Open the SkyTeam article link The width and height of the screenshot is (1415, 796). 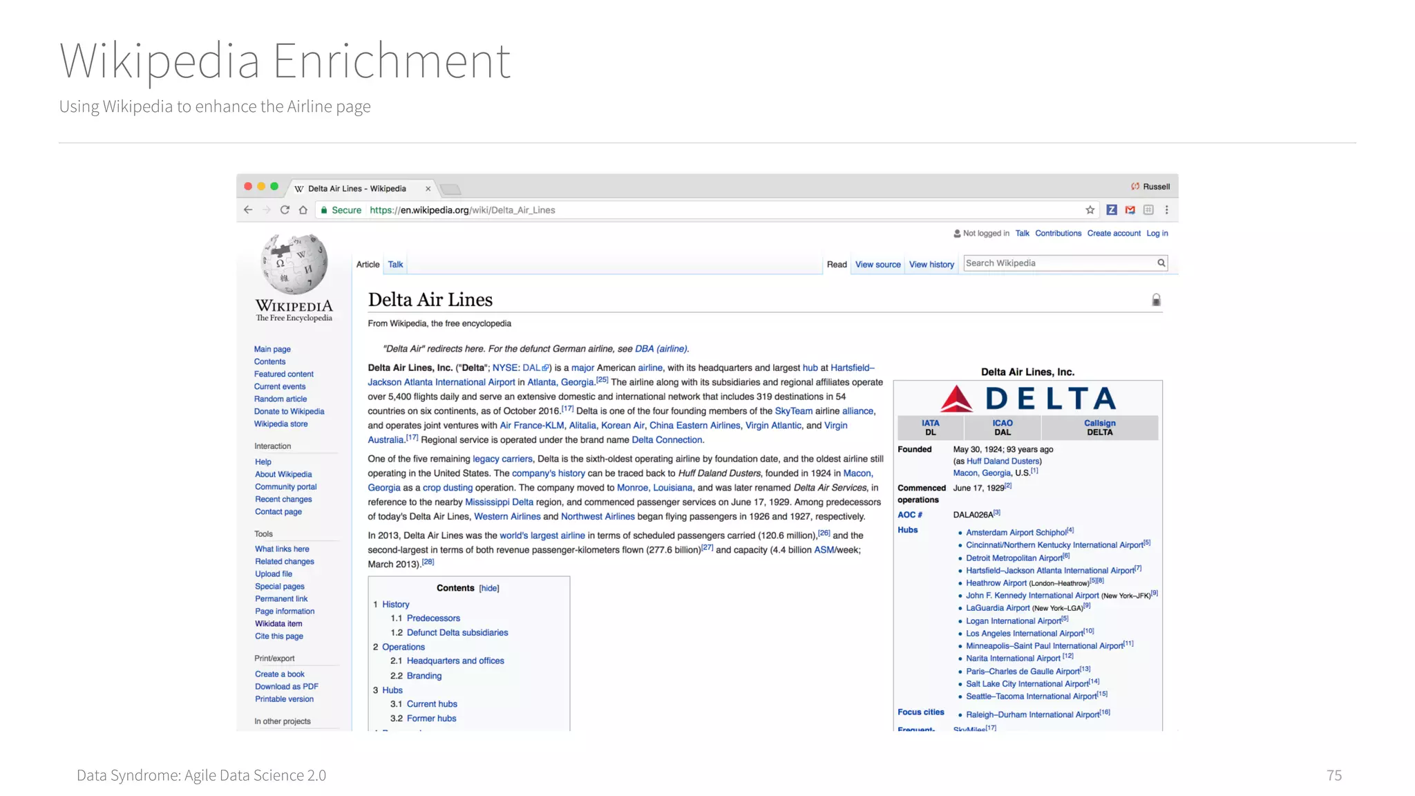coord(793,411)
